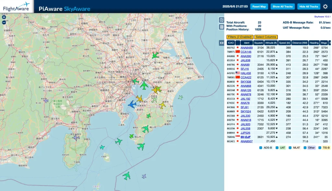Sort table by Ident column

point(246,43)
